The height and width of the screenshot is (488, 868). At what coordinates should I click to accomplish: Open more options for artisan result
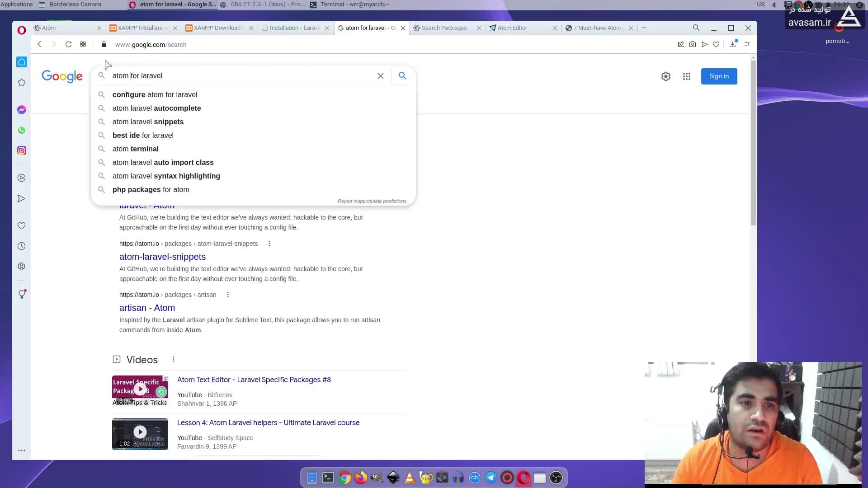pos(228,295)
